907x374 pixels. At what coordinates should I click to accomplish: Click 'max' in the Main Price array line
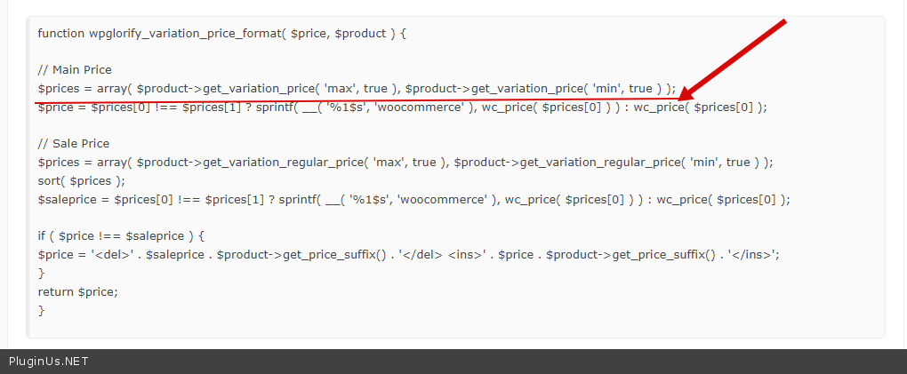pyautogui.click(x=339, y=88)
